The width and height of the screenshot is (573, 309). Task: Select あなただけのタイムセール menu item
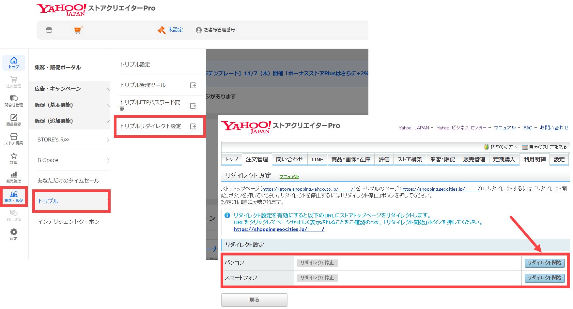tap(68, 181)
